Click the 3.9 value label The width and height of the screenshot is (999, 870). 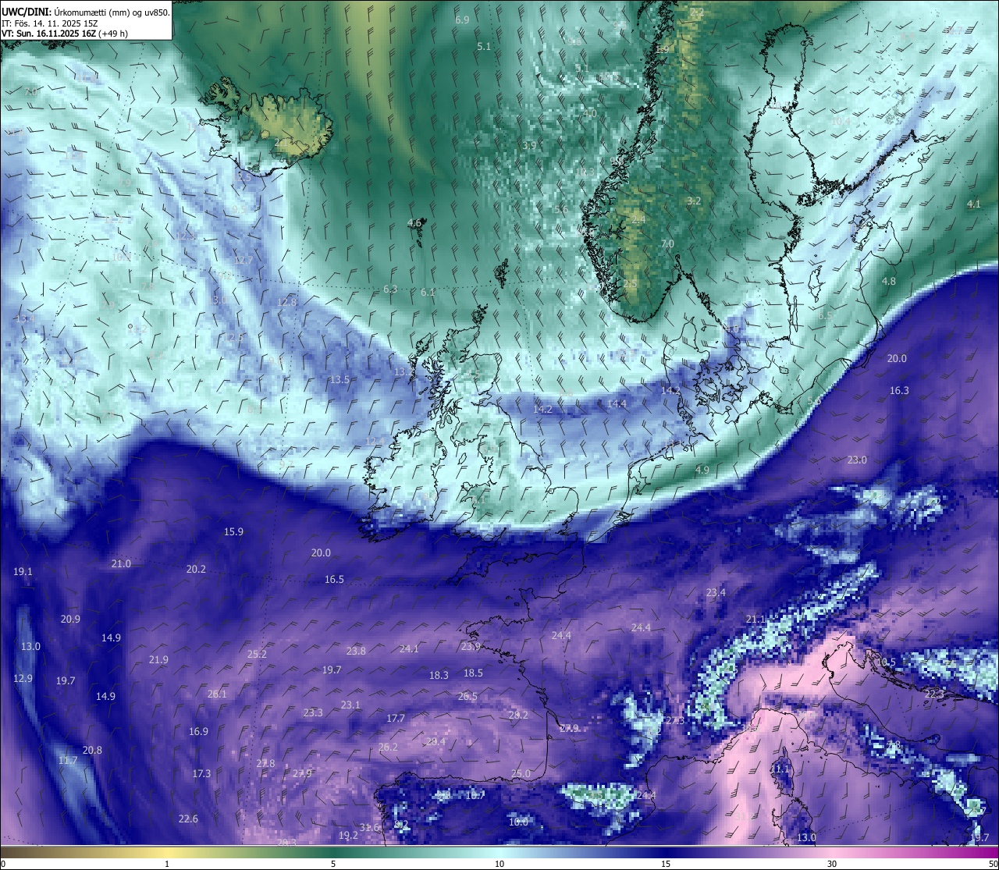pyautogui.click(x=529, y=145)
